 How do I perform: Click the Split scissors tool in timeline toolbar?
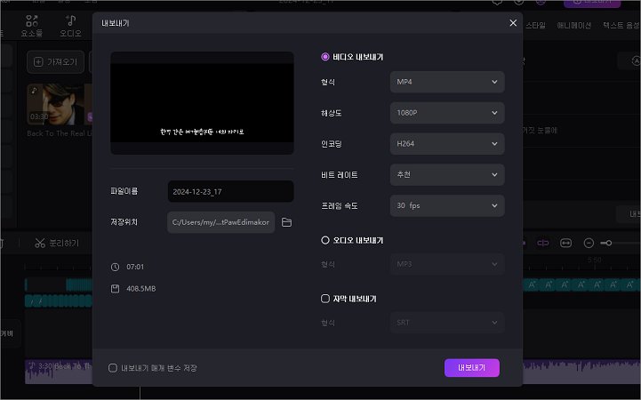(57, 243)
